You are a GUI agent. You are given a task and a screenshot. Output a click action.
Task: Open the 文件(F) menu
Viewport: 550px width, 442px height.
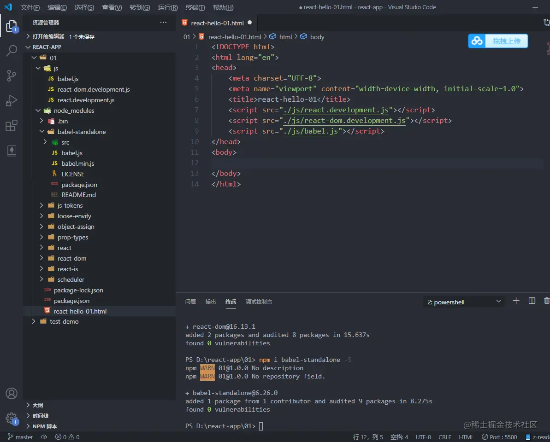pyautogui.click(x=30, y=7)
